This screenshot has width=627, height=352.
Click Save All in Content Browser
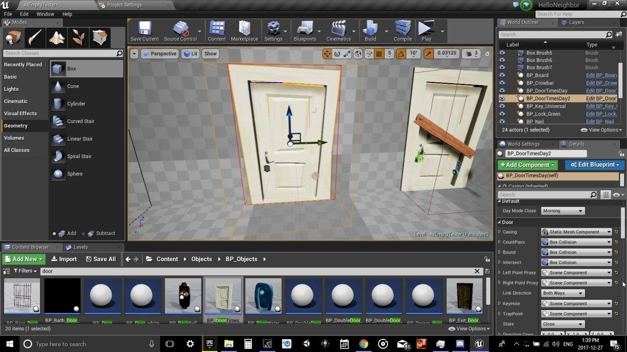[101, 259]
